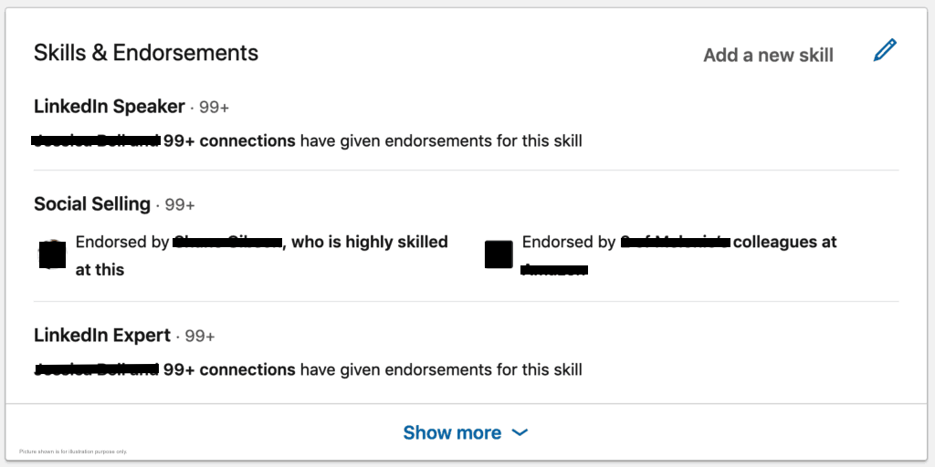Open the LinkedIn Speaker skill

pos(110,107)
